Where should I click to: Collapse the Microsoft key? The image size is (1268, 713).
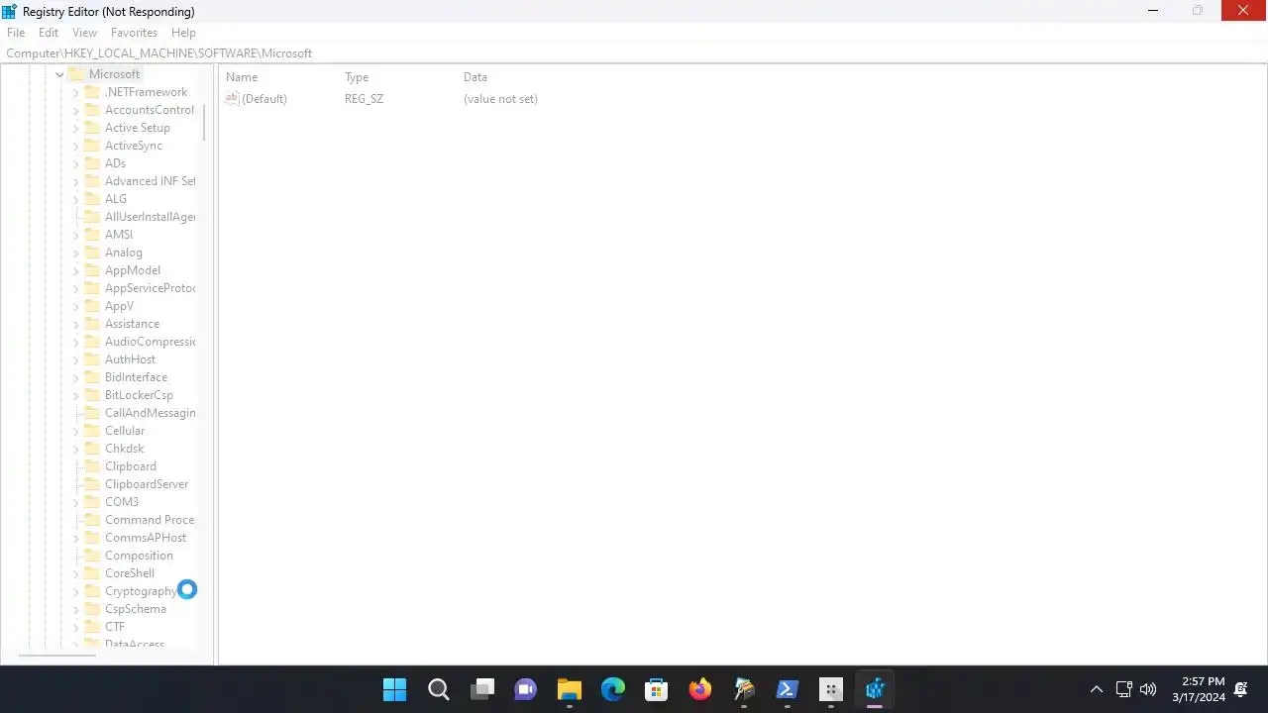coord(59,74)
